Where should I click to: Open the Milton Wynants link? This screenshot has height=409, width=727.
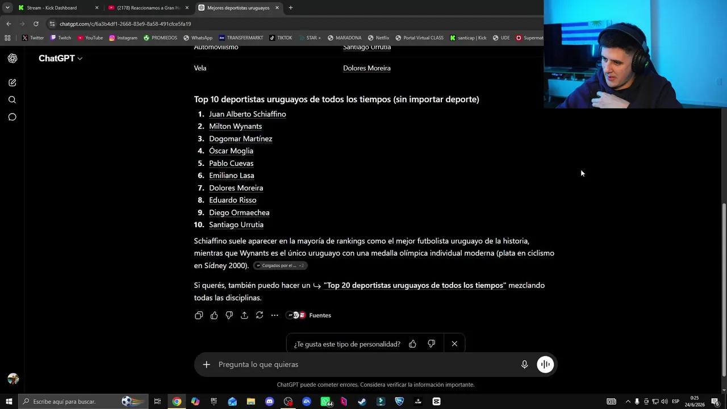235,126
